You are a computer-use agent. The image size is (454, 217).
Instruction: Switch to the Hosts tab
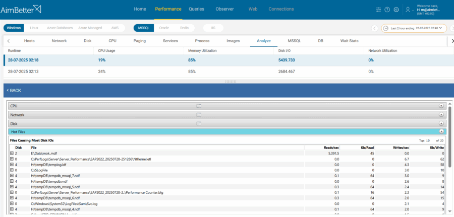29,41
